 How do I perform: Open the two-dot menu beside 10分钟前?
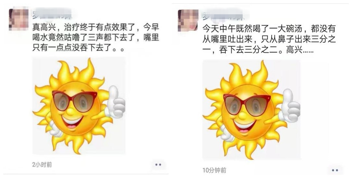(335, 170)
